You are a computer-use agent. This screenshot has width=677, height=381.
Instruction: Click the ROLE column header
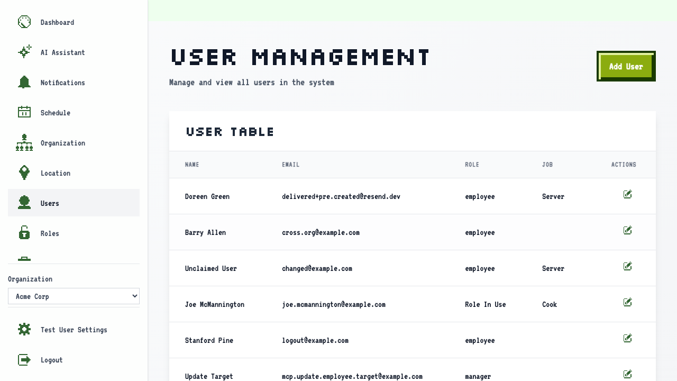472,165
